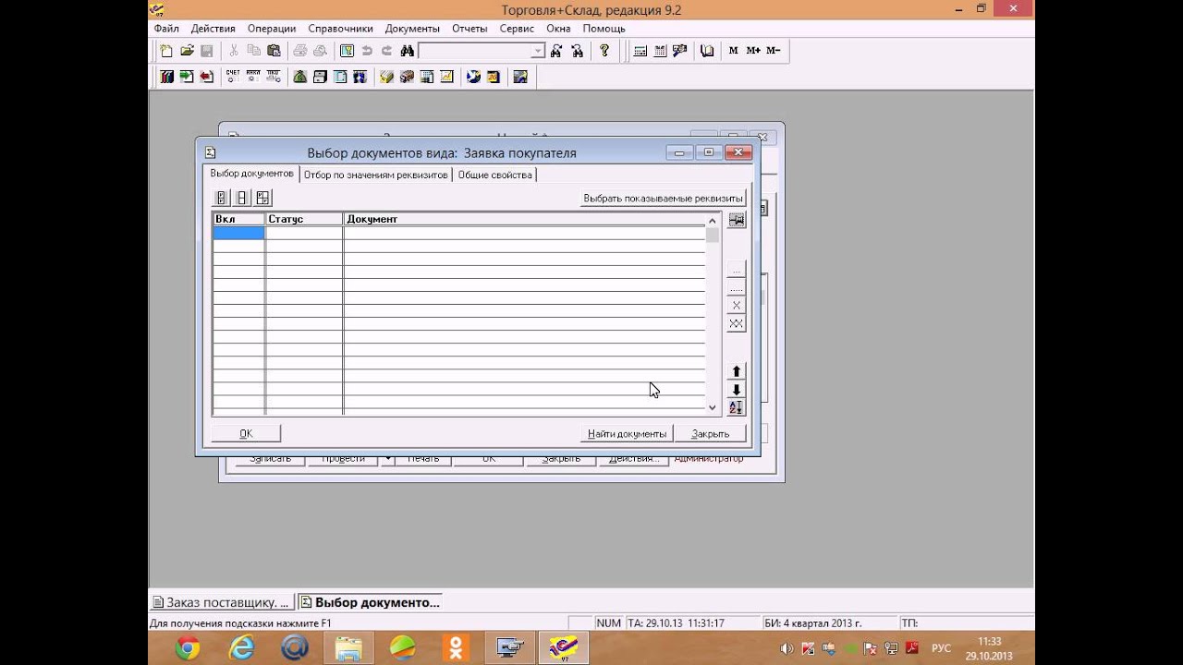
Task: Open the calculator toolbar icon
Action: pyautogui.click(x=640, y=51)
